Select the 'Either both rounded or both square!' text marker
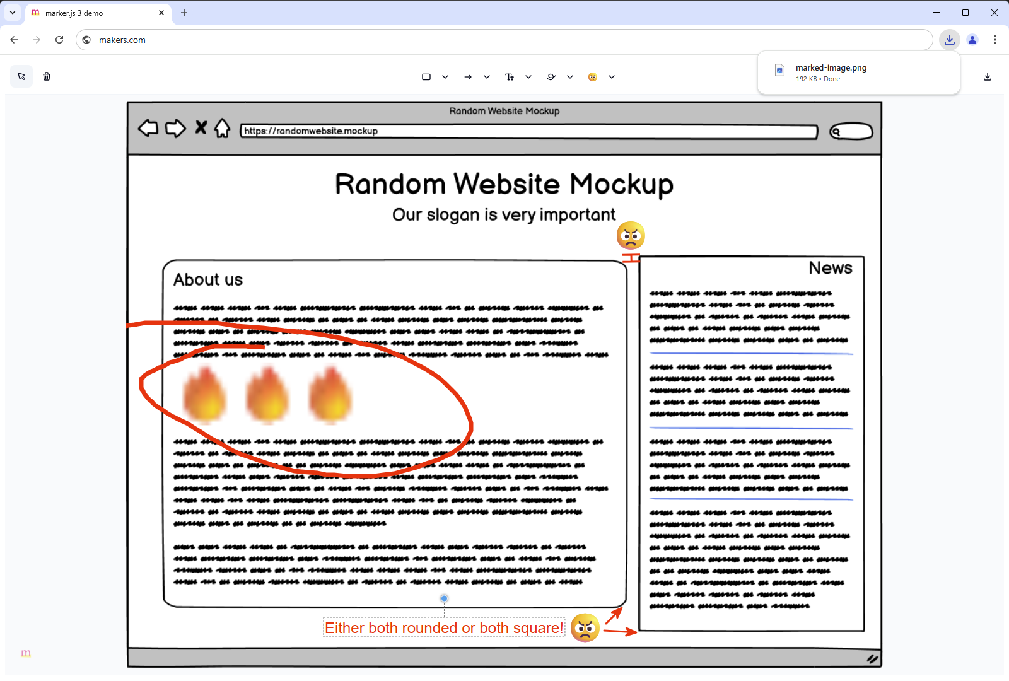Image resolution: width=1009 pixels, height=681 pixels. click(444, 627)
